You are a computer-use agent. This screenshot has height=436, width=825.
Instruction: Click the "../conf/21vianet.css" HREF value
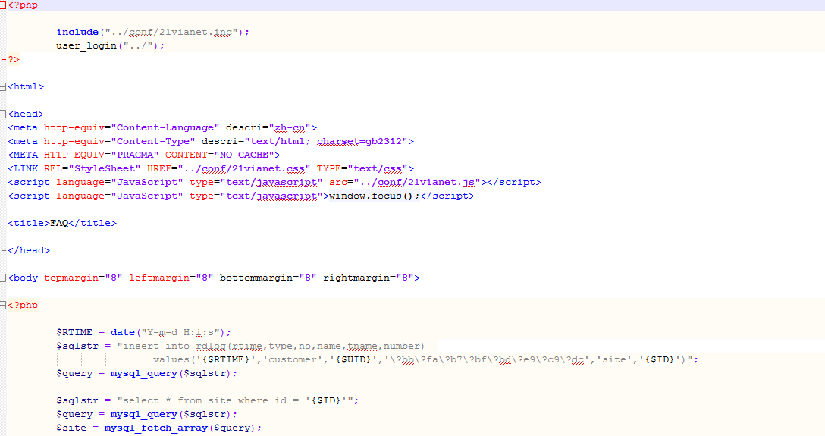[244, 168]
